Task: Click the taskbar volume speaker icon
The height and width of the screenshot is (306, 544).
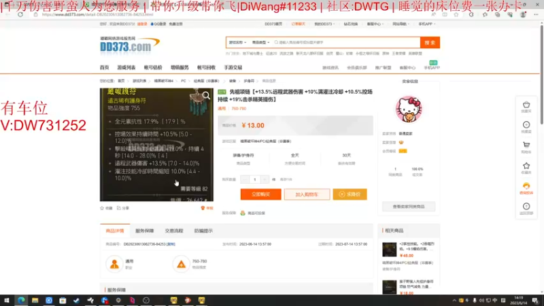Action: [481, 301]
